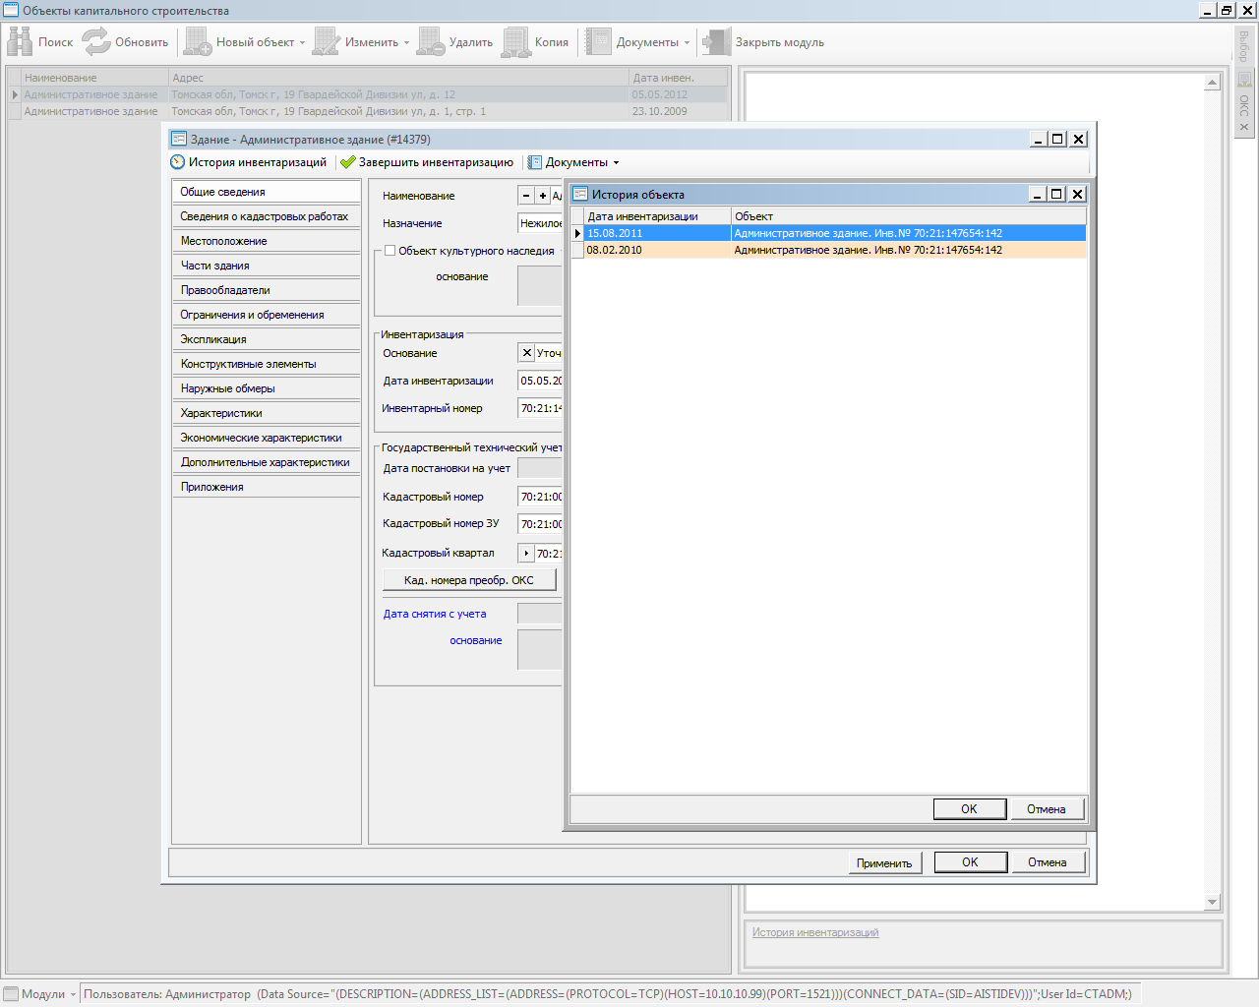Click the Новый объект building icon
The width and height of the screenshot is (1259, 1007).
click(198, 41)
